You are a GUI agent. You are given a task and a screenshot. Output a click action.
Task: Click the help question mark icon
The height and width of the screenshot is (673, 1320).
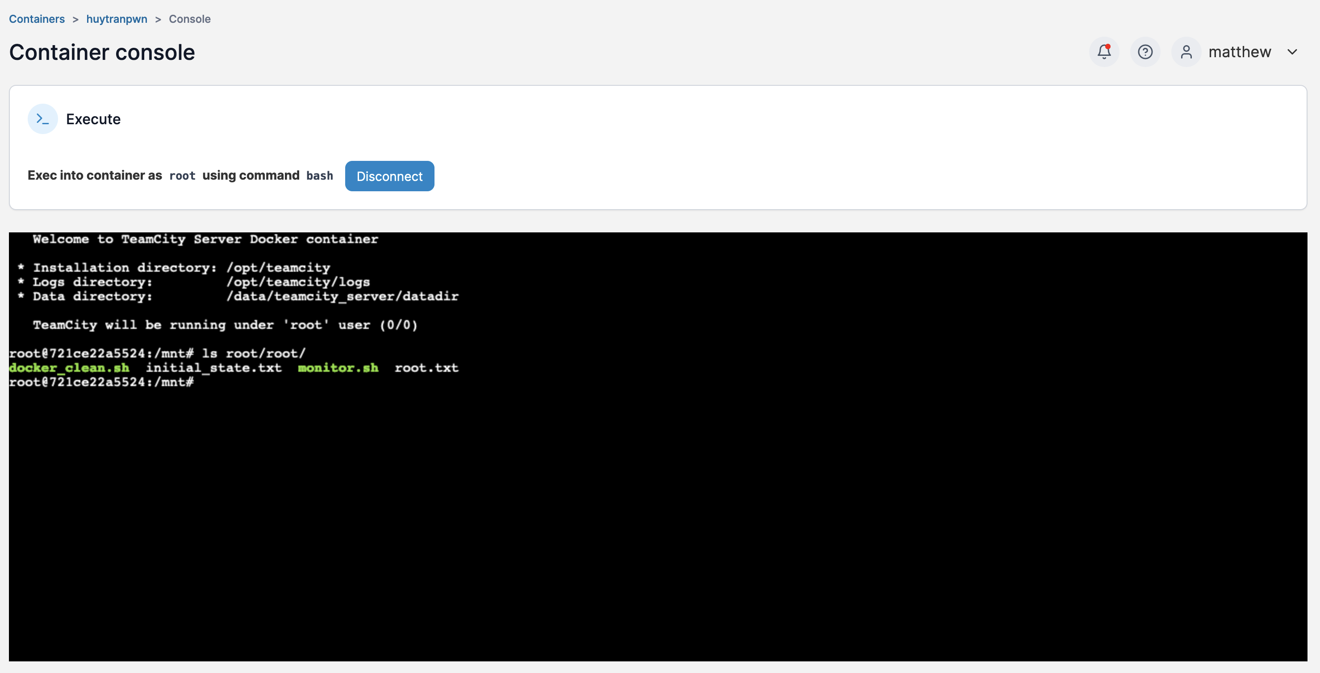click(x=1145, y=52)
